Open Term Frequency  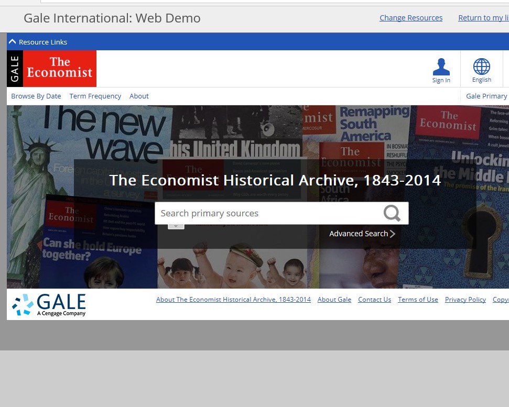[95, 96]
